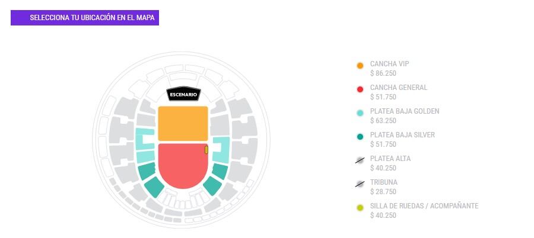Viewport: 534px width, 238px height.
Task: Click the Silla de Ruedas / Acompañante label
Action: (424, 206)
